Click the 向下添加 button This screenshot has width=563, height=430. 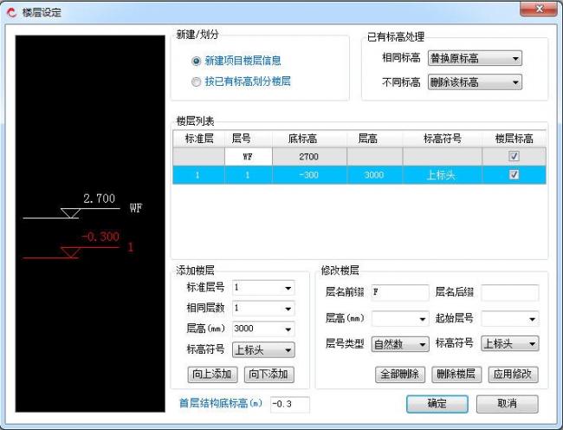[x=268, y=375]
